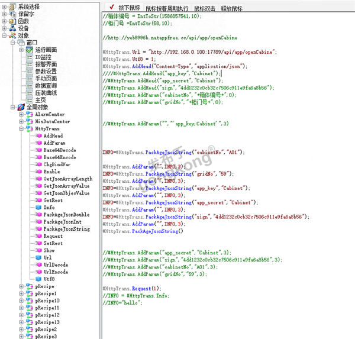This screenshot has width=355, height=339.
Task: Collapse the HttpTrans tree node
Action: point(21,128)
